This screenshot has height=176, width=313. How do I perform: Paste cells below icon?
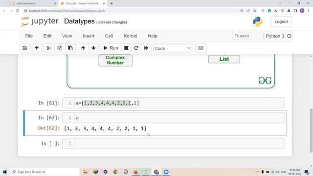click(x=70, y=48)
